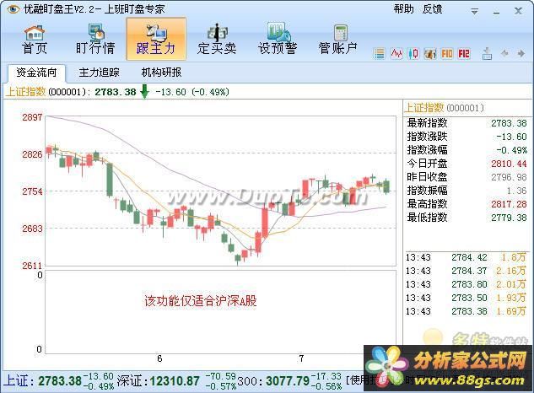Click the 300 index 3077.79 status entry

click(290, 381)
